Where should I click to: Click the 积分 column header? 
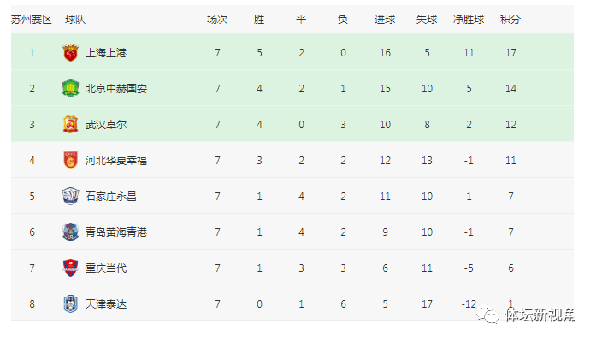pyautogui.click(x=510, y=20)
